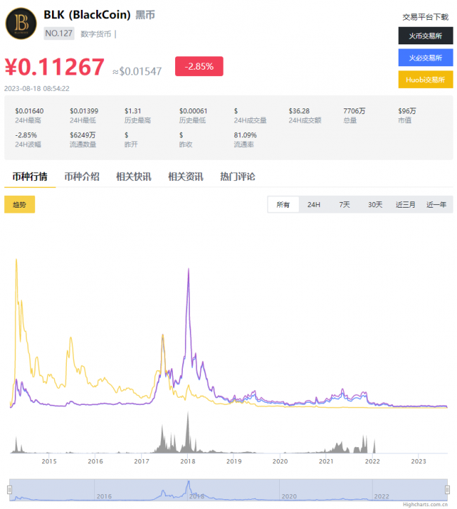Select the 7天 time range
This screenshot has width=457, height=509.
coord(345,204)
